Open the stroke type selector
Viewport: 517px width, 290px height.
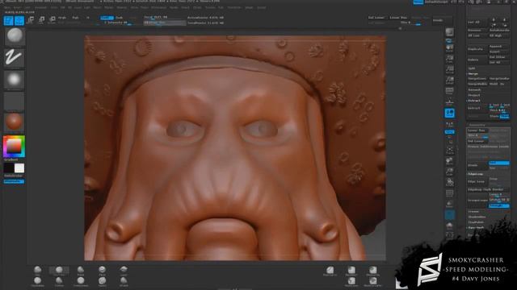(15, 57)
